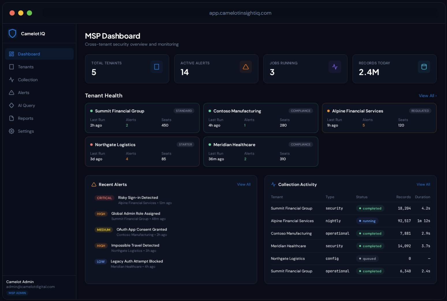Click Summit Financial Group green status dot
The width and height of the screenshot is (447, 301).
(91, 111)
